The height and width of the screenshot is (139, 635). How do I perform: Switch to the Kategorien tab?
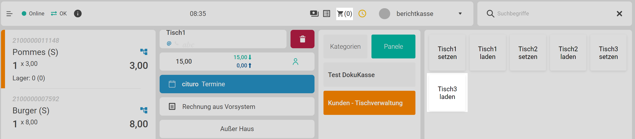[x=345, y=46]
